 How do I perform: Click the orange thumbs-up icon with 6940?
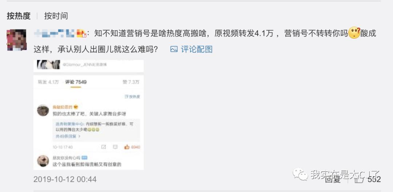coord(127,147)
